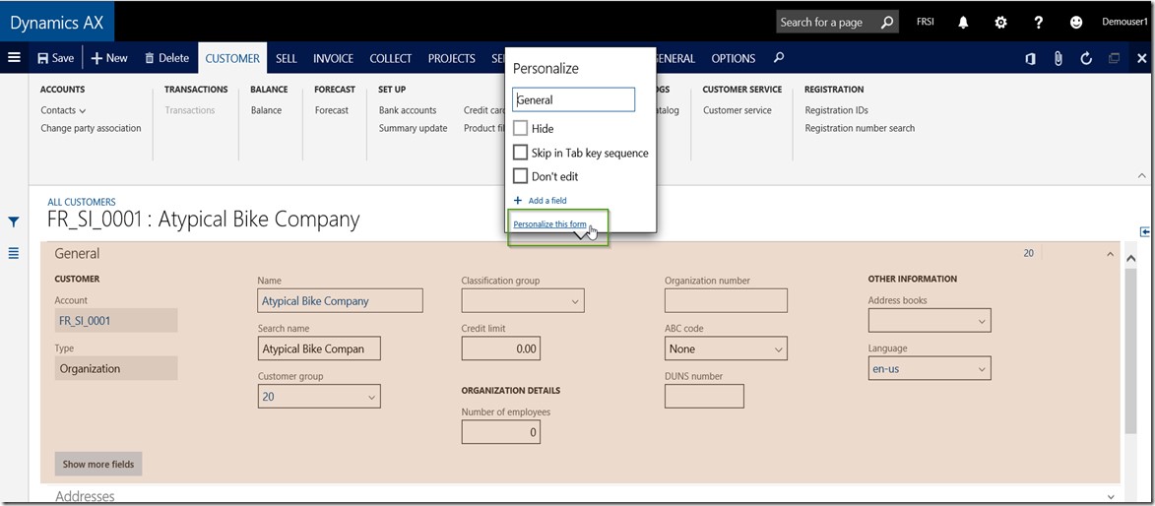Image resolution: width=1155 pixels, height=506 pixels.
Task: Click Show more fields button
Action: coord(98,464)
